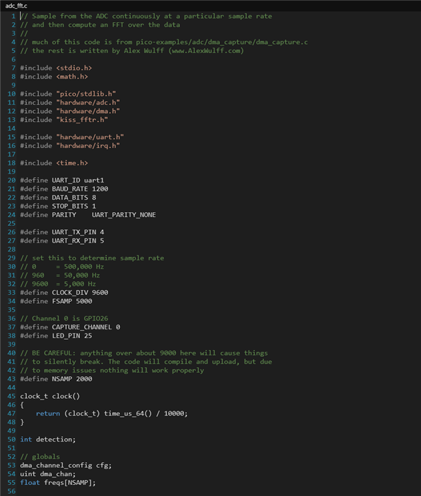Click the BE CAREFUL comment line
421x496 pixels.
pos(145,353)
